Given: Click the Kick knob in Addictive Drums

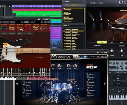Looking at the screenshot, I should tap(60, 66).
